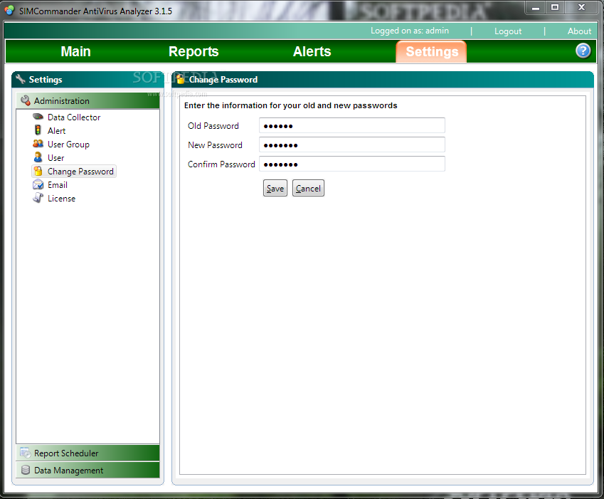Expand the Data Management section
This screenshot has height=499, width=604.
click(88, 470)
